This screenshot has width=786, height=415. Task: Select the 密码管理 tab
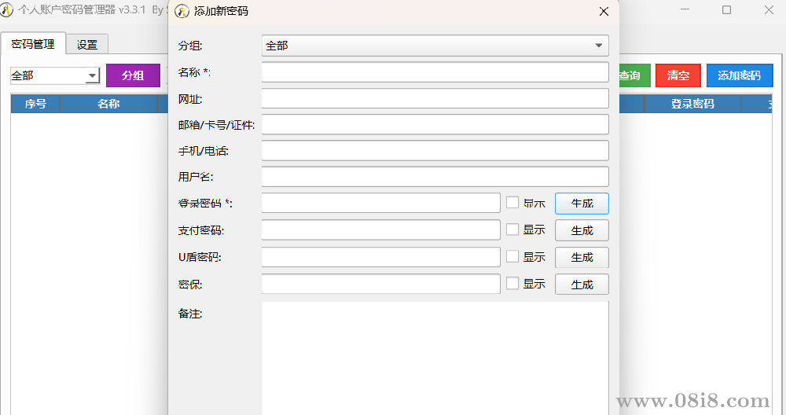coord(33,44)
